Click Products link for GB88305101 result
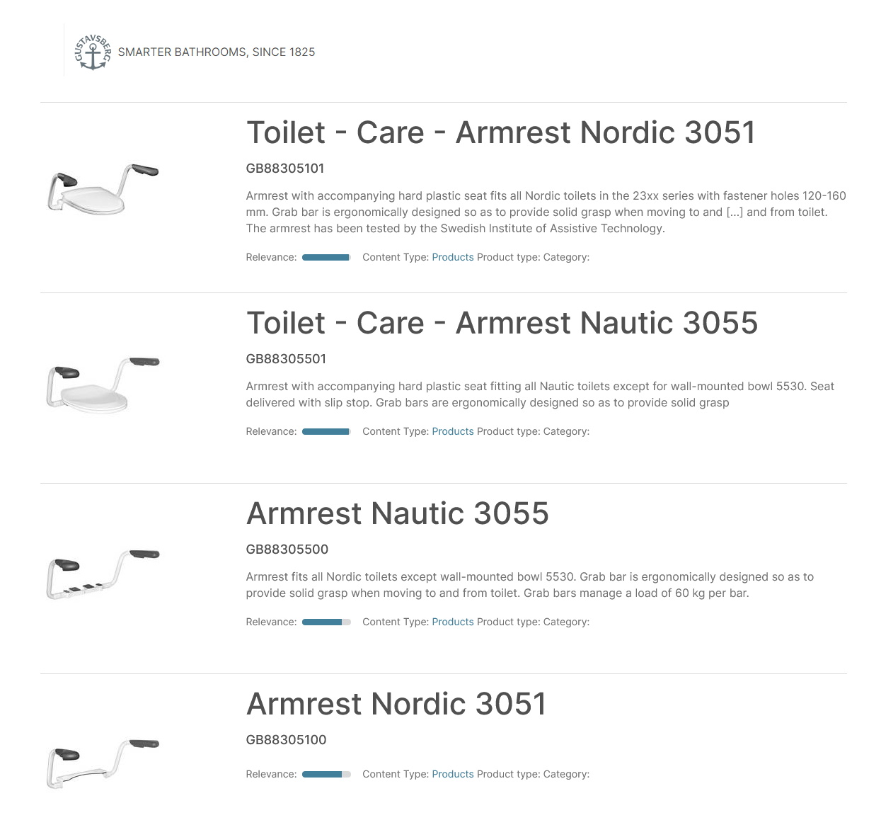 pos(452,257)
